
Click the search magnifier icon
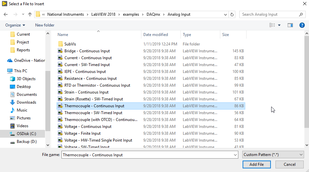[x=301, y=14]
